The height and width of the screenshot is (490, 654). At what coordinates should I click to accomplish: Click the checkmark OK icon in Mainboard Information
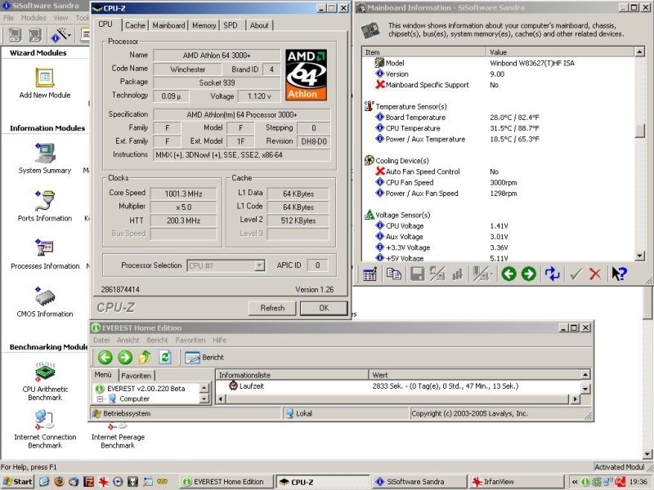pos(576,274)
